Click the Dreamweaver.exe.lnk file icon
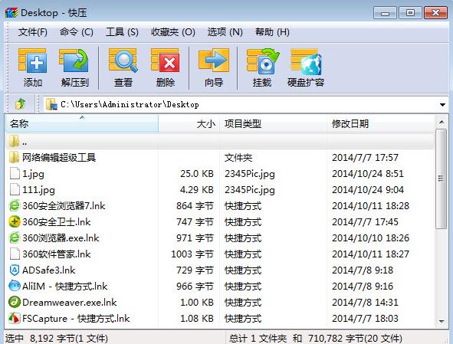The image size is (453, 344). tap(14, 302)
